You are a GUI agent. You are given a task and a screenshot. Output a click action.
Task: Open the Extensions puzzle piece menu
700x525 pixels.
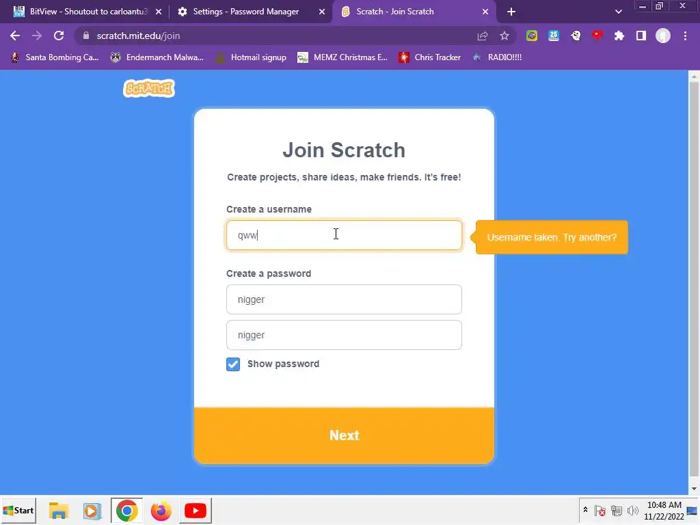(619, 36)
